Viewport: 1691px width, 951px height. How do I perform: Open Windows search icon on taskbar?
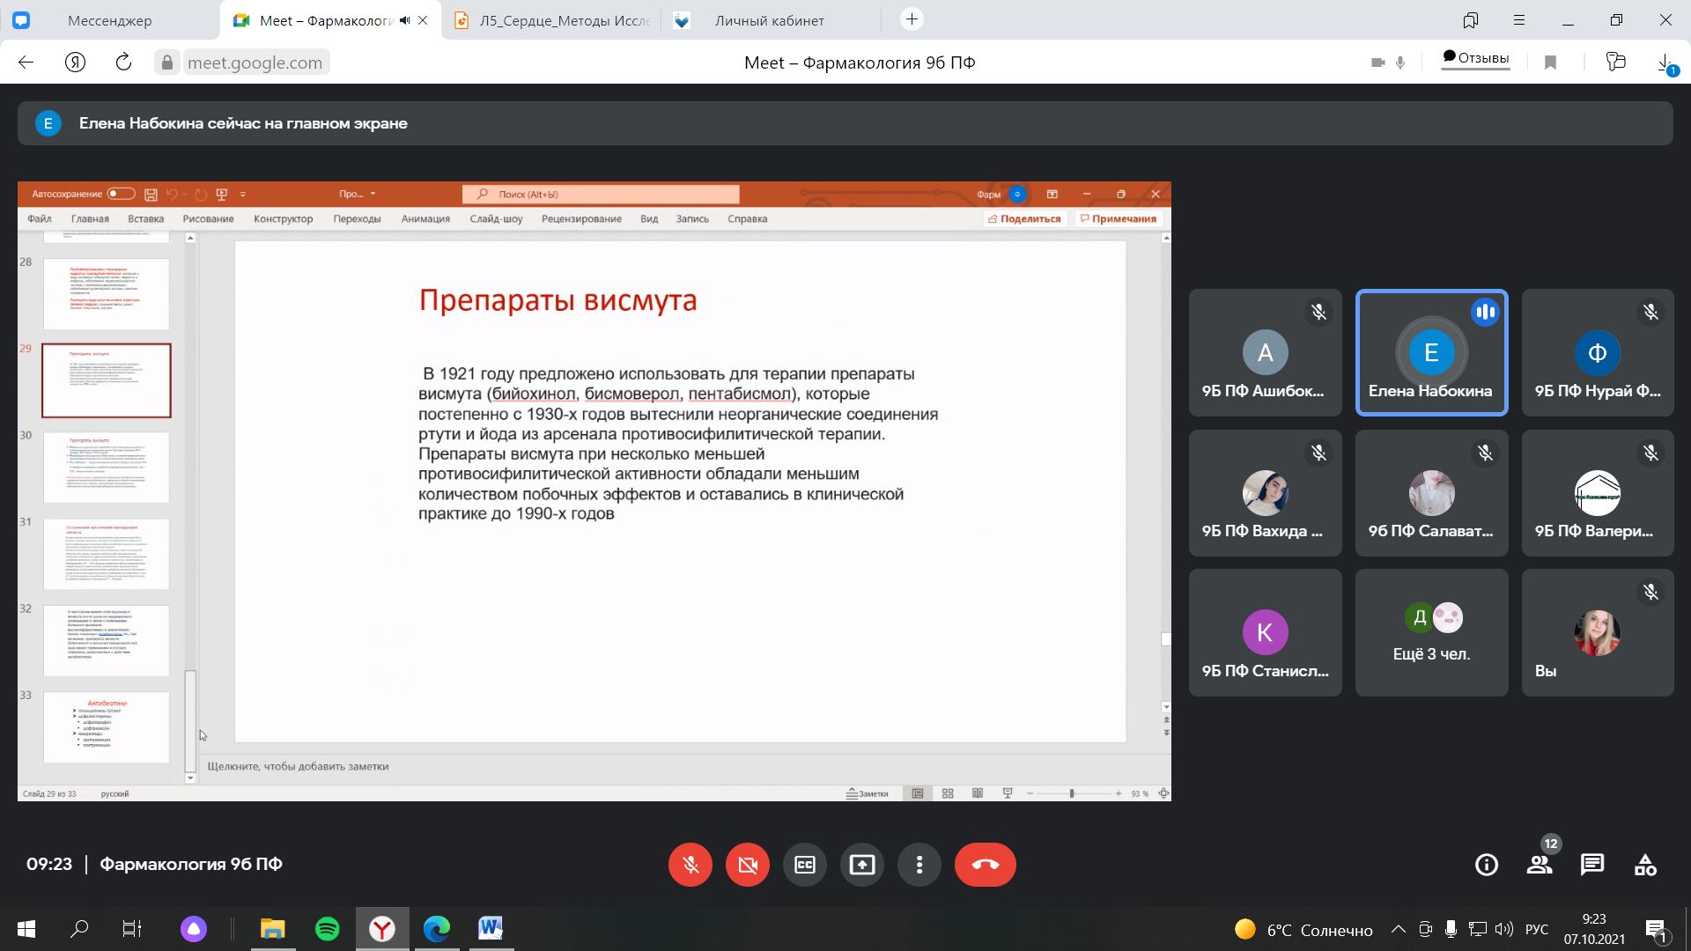(x=79, y=928)
